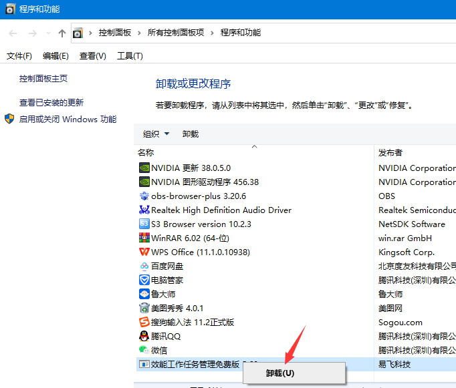The image size is (456, 388).
Task: Click the 电脑管家 shield icon
Action: tap(144, 280)
